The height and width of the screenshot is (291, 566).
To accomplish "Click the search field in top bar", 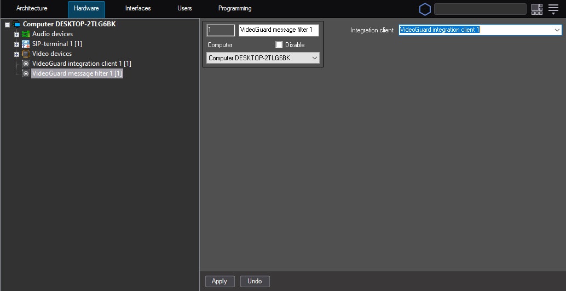I will [x=480, y=9].
